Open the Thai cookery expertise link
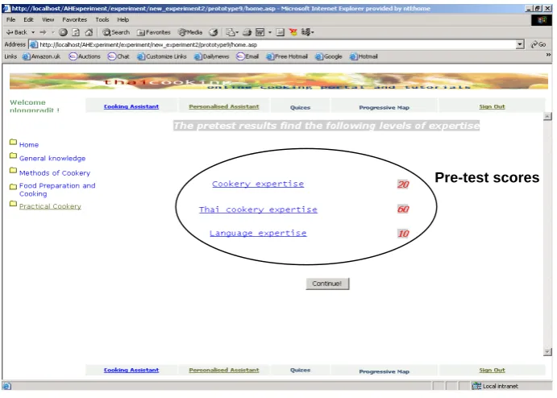557x398 pixels. tap(258, 209)
